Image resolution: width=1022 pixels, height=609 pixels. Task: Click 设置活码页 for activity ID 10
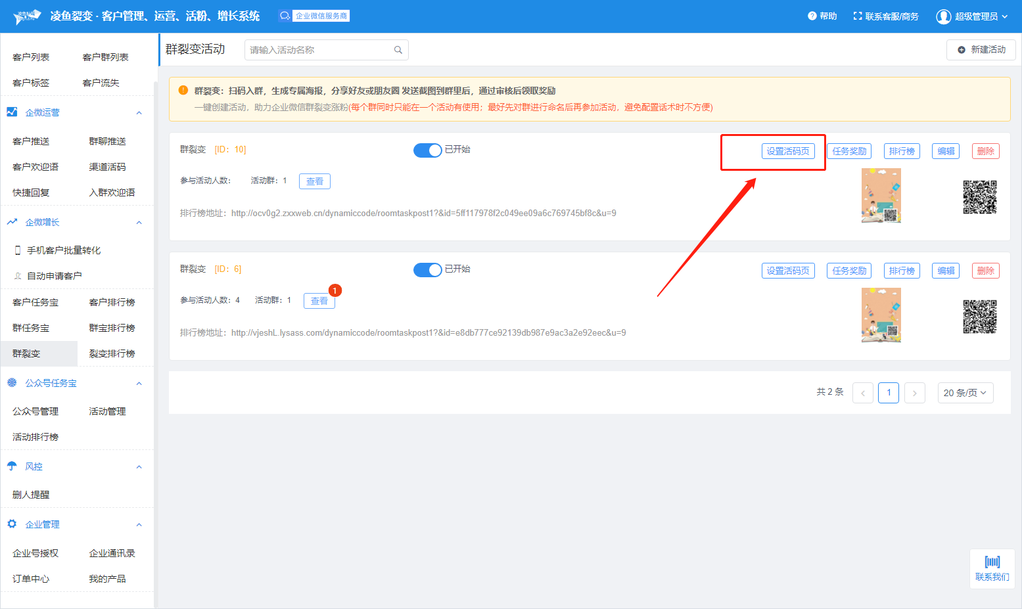coord(788,151)
